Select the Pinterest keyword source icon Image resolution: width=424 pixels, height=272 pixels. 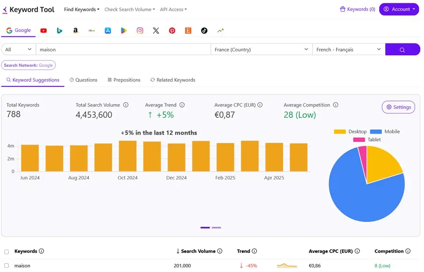tap(172, 30)
